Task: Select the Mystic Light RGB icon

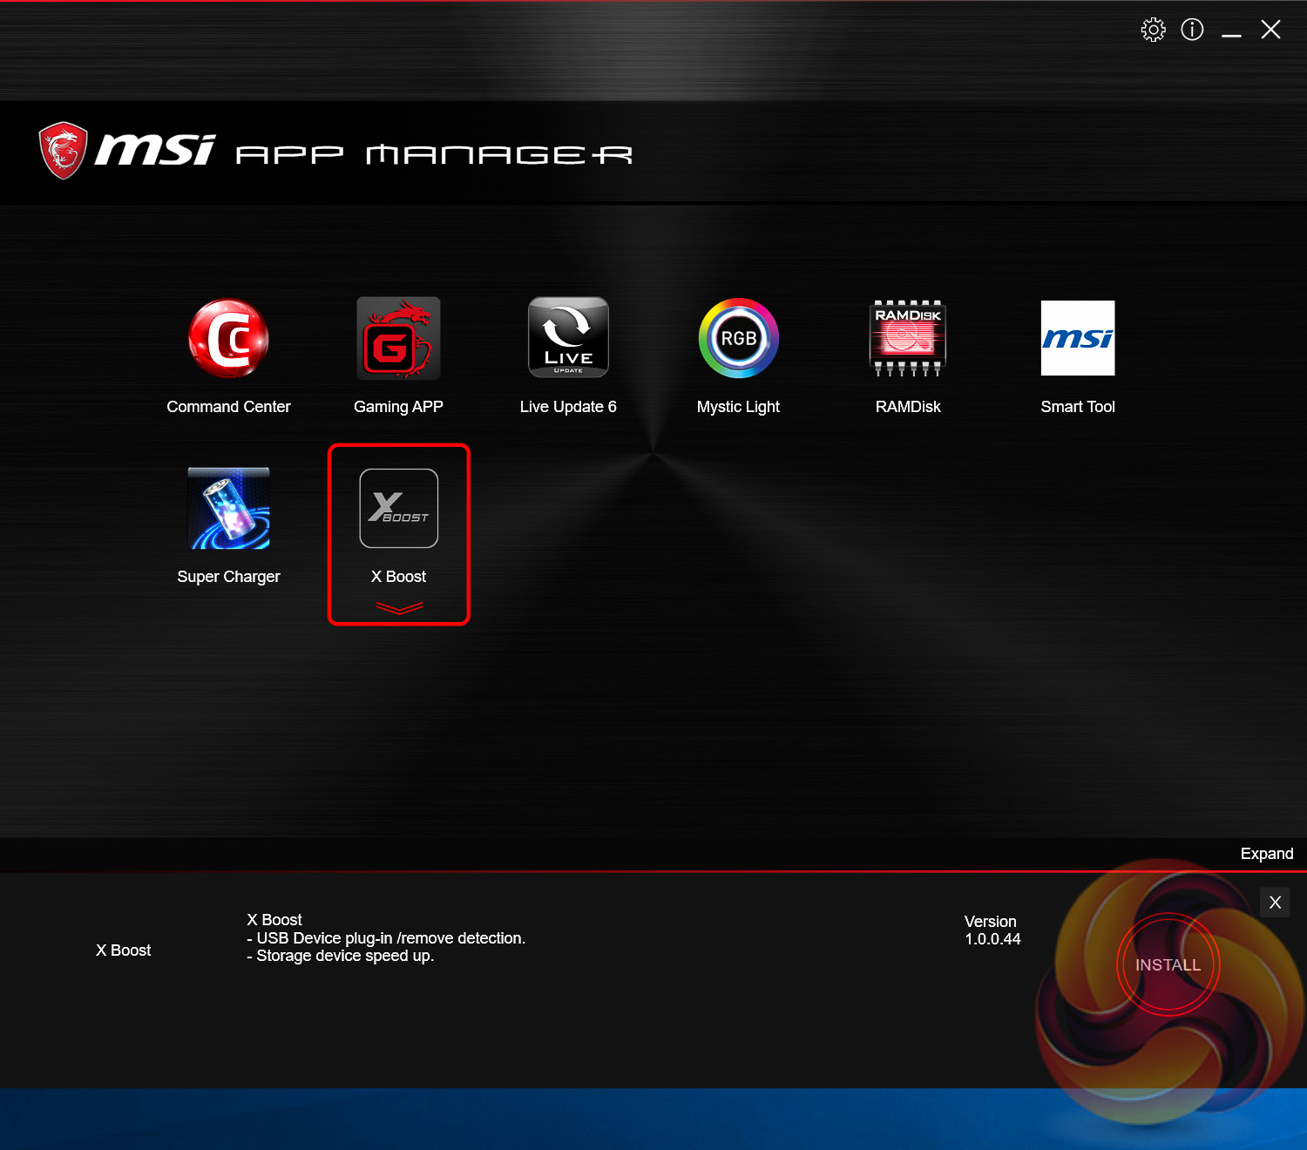Action: pos(738,338)
